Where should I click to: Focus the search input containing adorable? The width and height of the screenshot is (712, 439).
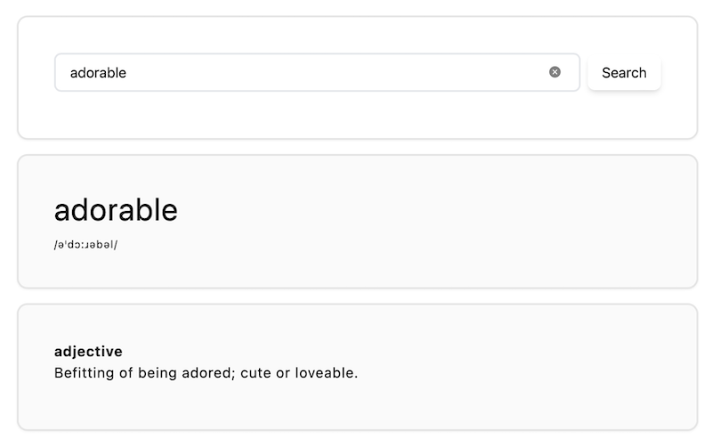(x=317, y=73)
